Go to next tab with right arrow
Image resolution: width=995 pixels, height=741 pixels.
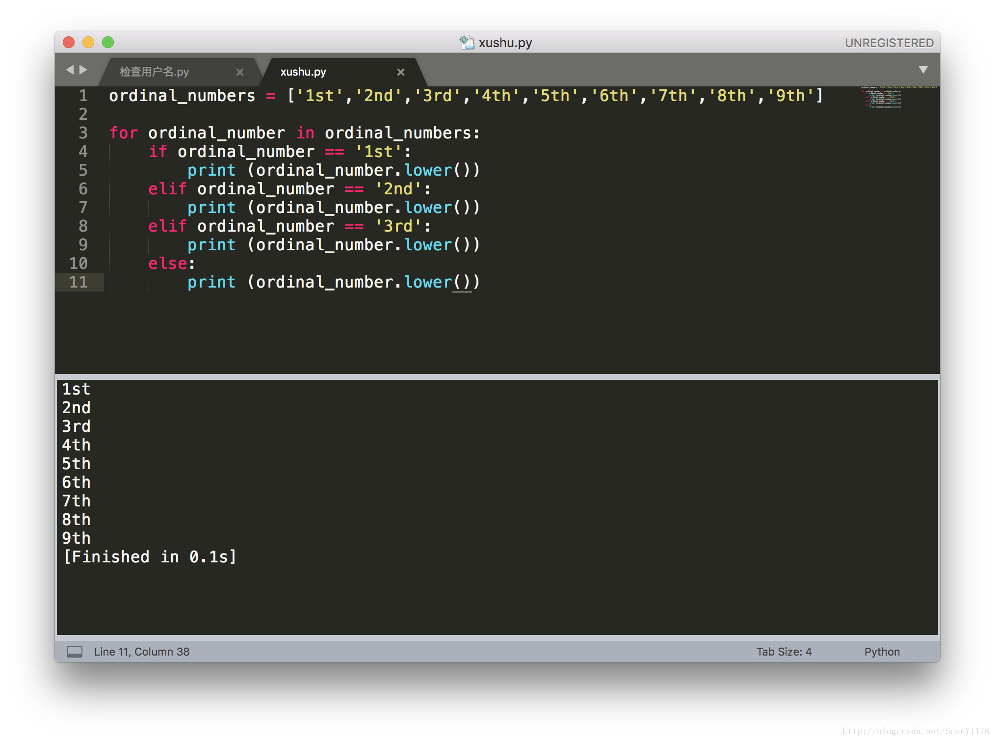point(83,70)
